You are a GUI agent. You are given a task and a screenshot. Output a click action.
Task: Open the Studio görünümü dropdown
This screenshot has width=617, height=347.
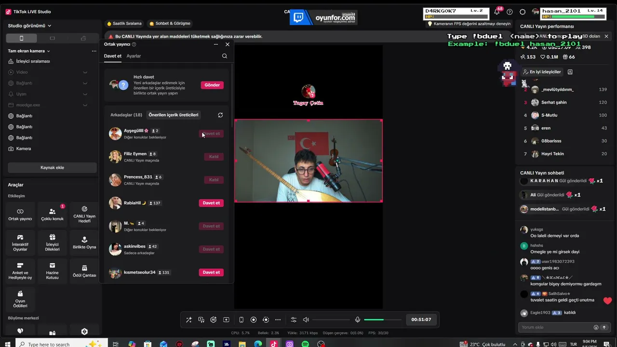[x=29, y=26]
